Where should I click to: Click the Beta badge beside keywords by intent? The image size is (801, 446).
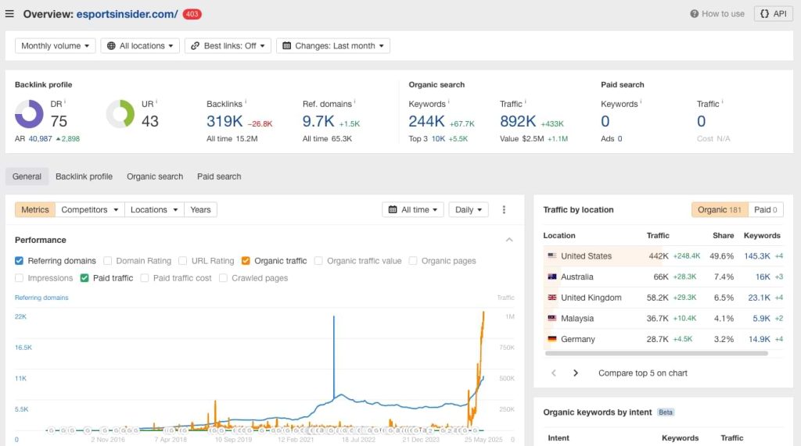[x=666, y=412]
